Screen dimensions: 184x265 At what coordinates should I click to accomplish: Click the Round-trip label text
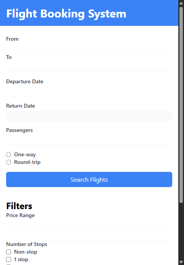pyautogui.click(x=27, y=162)
